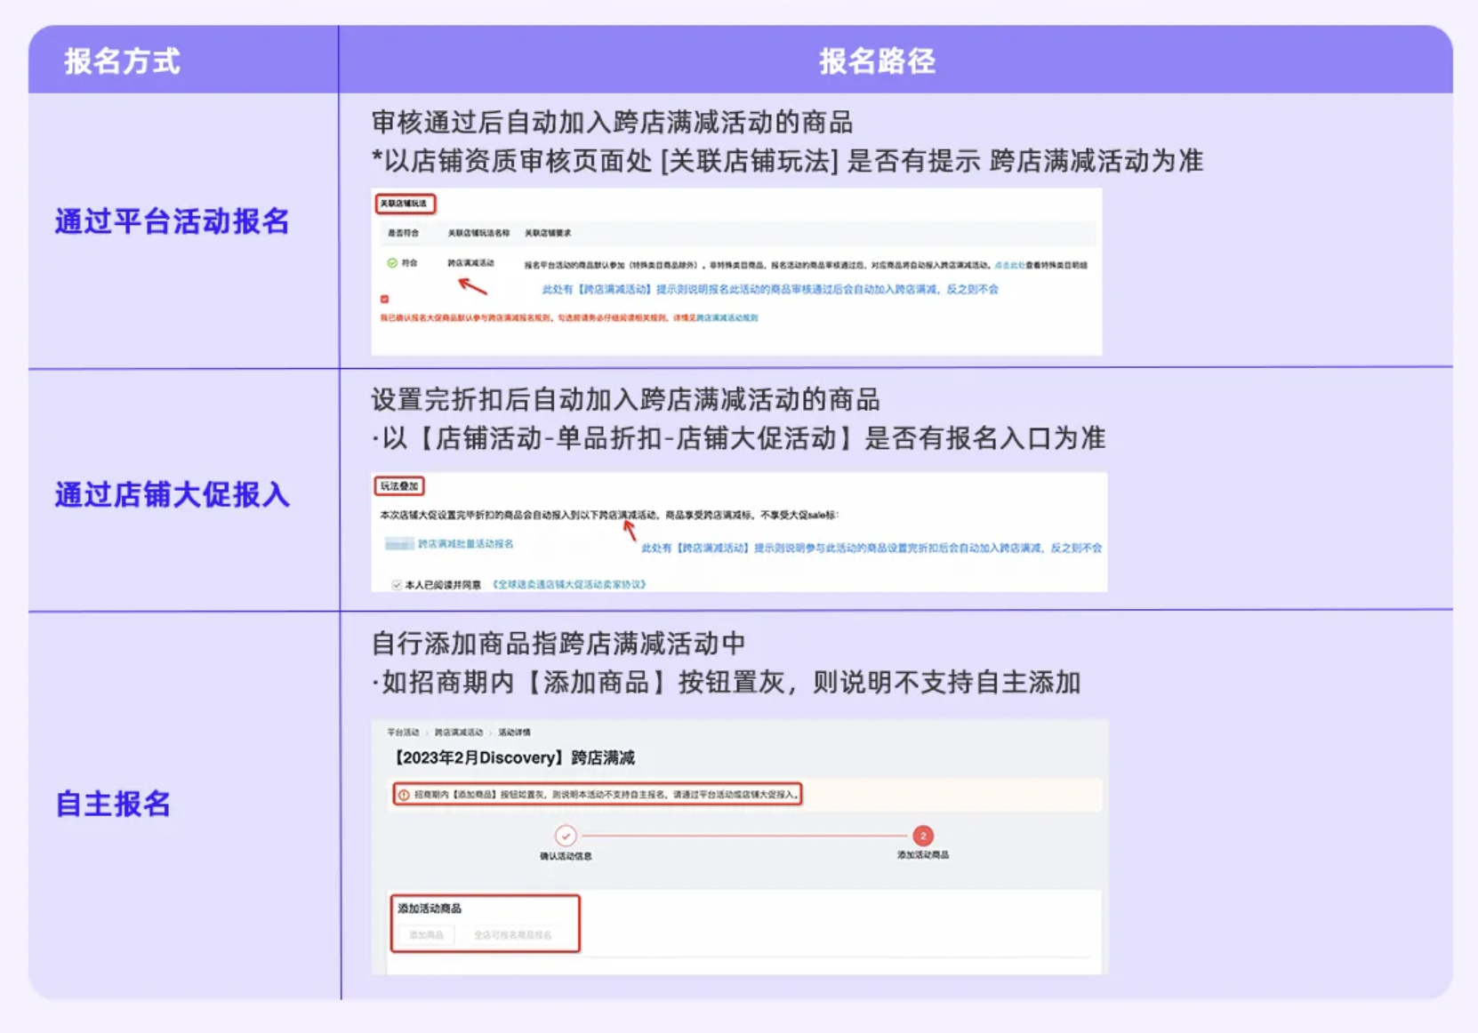Click the 关联店铺要求 column header
1478x1033 pixels.
(548, 233)
